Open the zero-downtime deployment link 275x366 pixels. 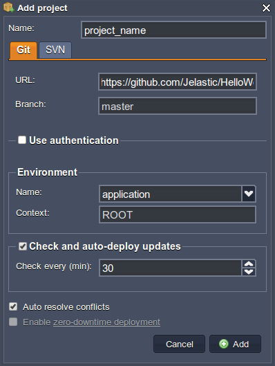(x=106, y=322)
